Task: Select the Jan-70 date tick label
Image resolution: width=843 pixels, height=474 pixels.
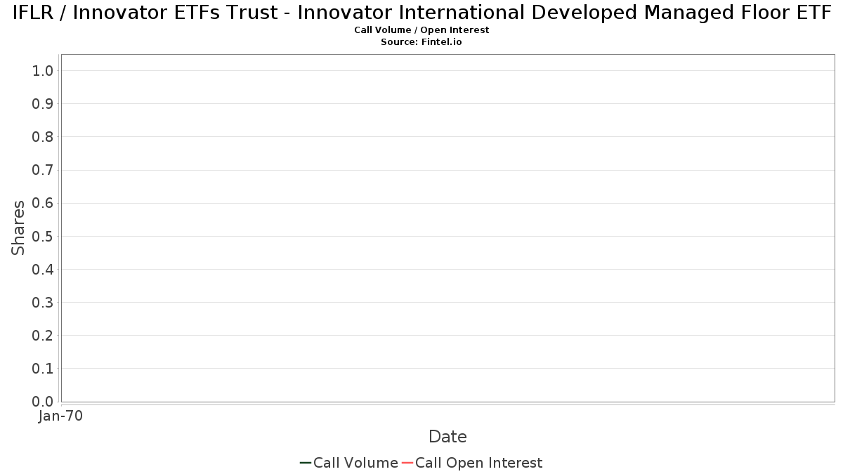Action: pyautogui.click(x=60, y=416)
